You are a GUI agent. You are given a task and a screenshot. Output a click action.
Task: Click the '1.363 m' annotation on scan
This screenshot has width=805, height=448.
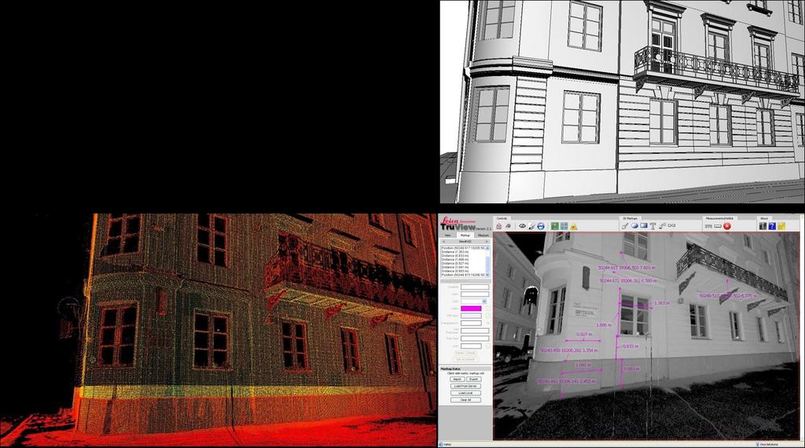click(662, 303)
